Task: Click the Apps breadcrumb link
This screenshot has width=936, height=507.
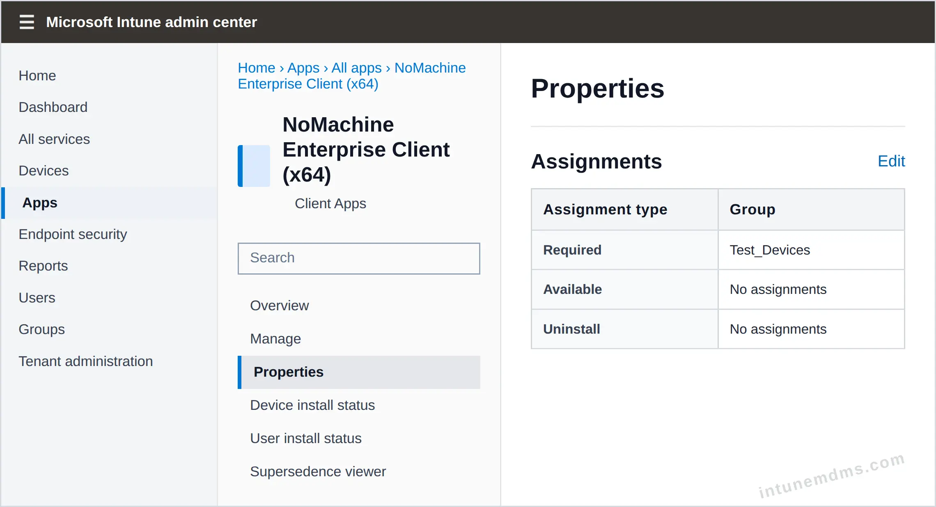Action: click(303, 68)
